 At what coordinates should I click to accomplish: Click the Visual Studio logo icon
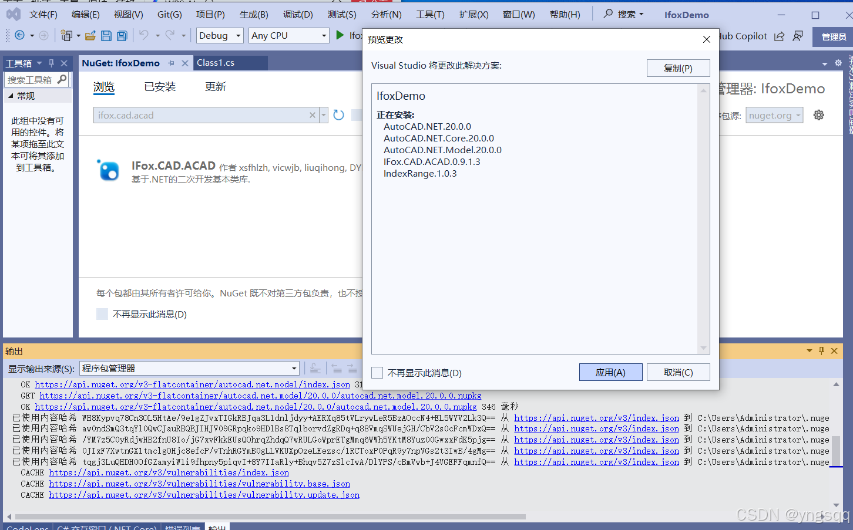point(13,14)
